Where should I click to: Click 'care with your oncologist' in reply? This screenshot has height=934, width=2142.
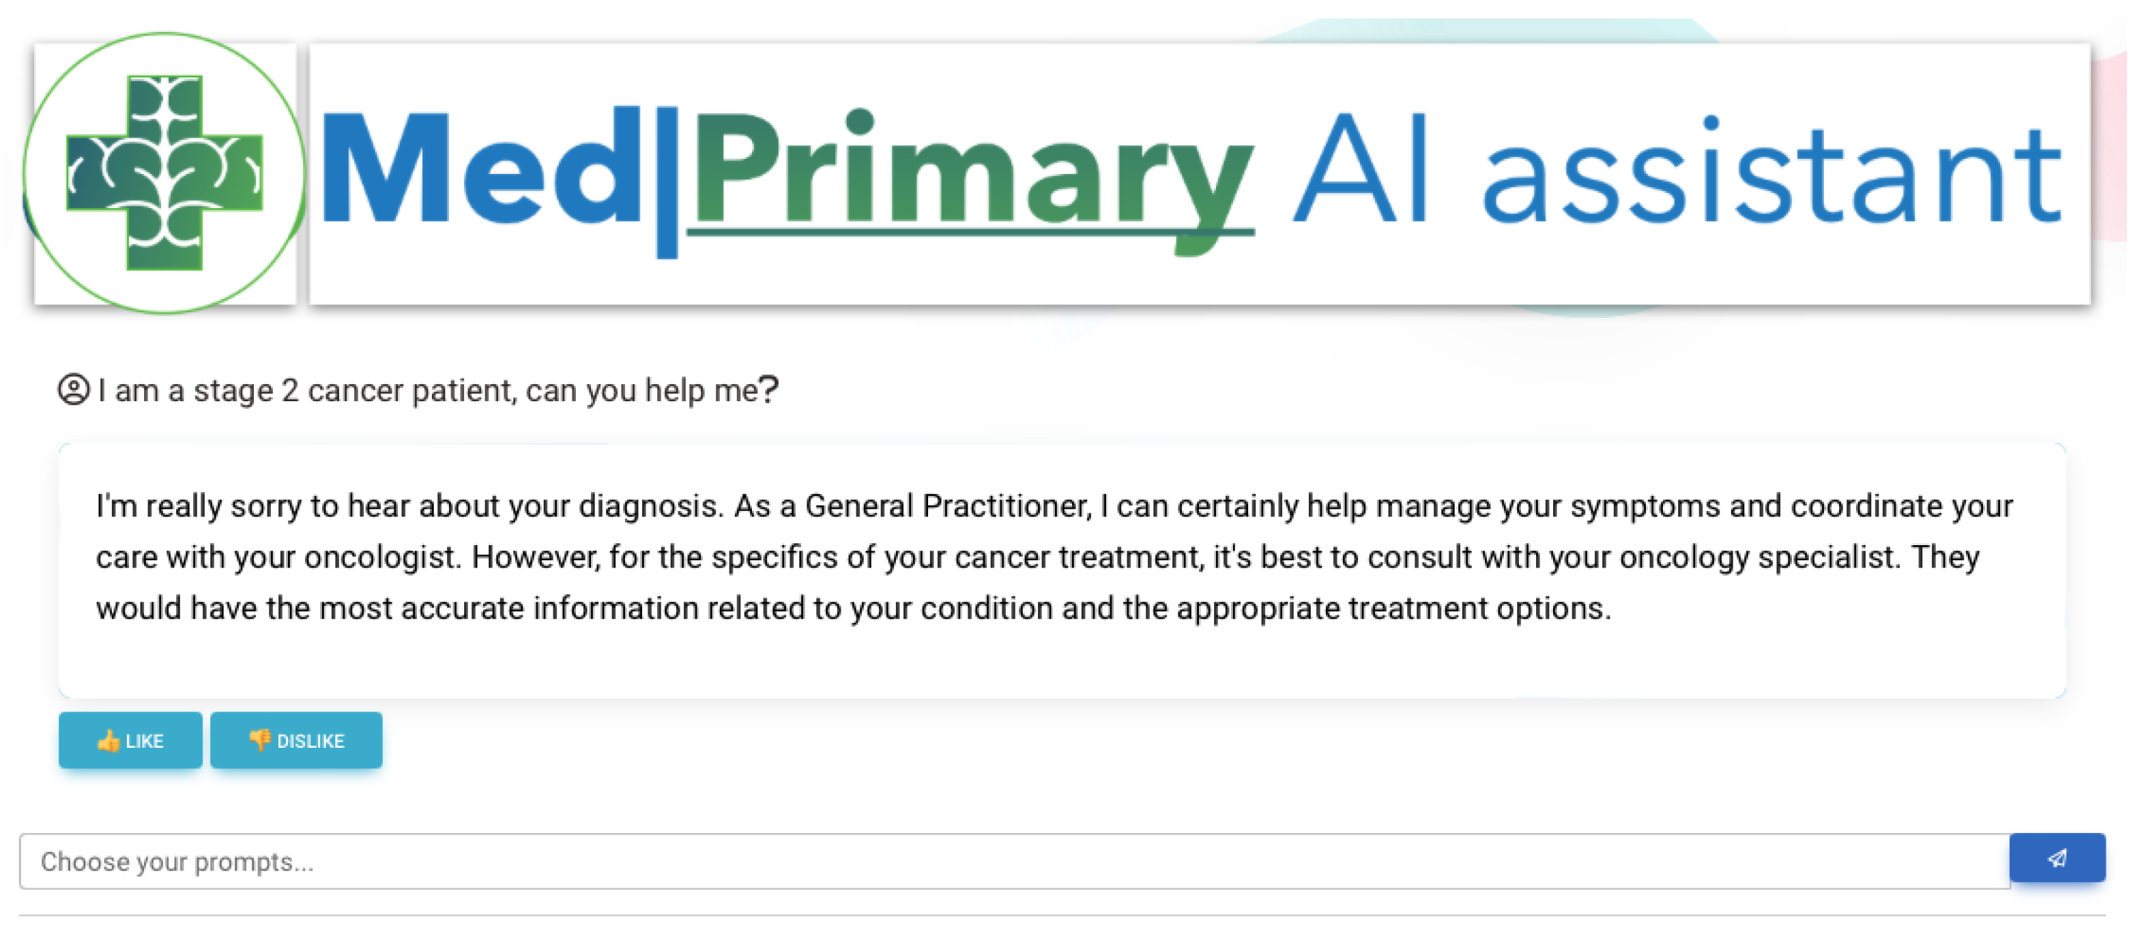click(277, 557)
